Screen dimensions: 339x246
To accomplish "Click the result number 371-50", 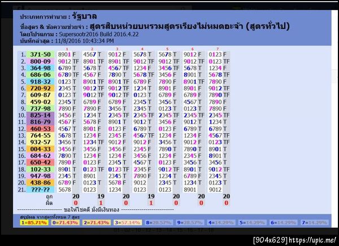I will [x=41, y=54].
